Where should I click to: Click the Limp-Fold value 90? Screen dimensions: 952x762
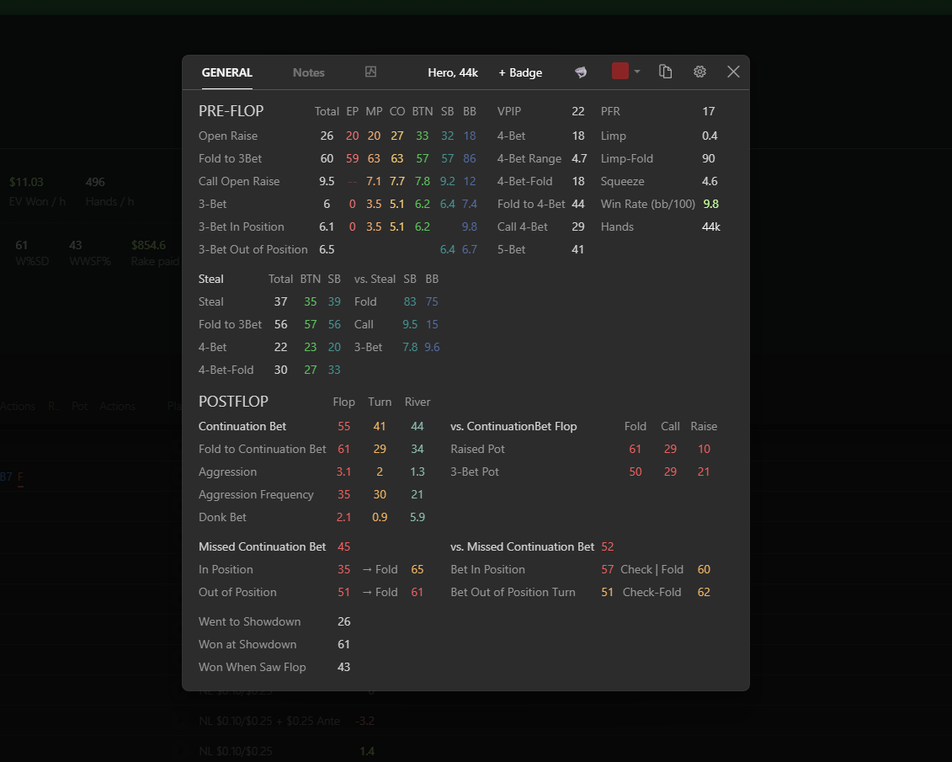709,158
